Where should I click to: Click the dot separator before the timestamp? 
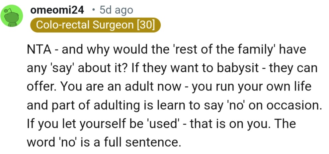[x=94, y=11]
